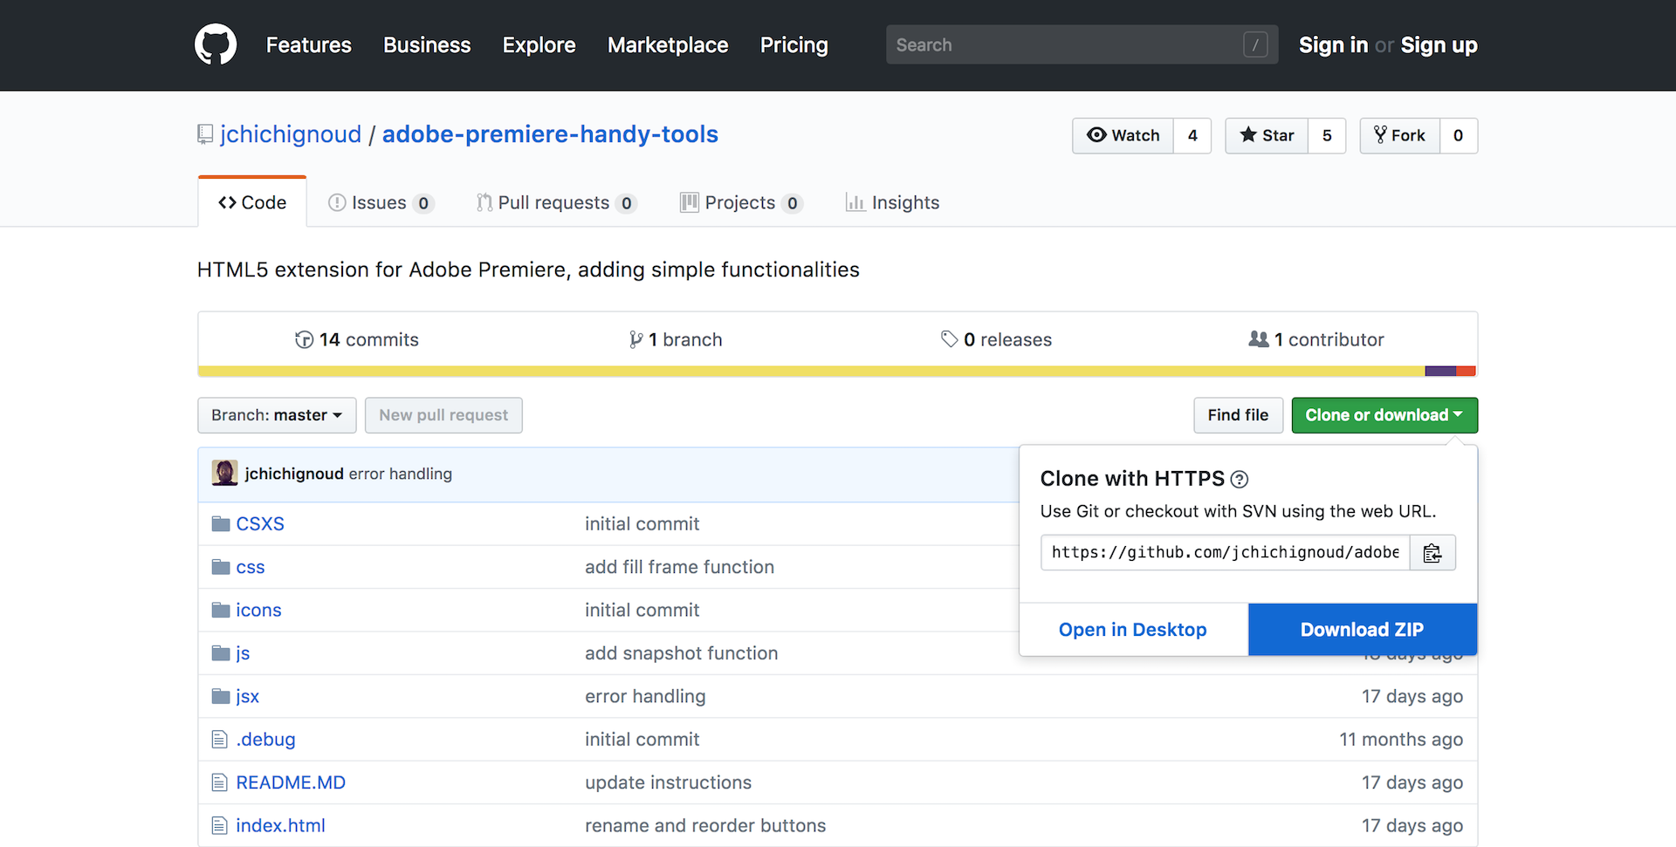Watch the repository

tap(1123, 135)
